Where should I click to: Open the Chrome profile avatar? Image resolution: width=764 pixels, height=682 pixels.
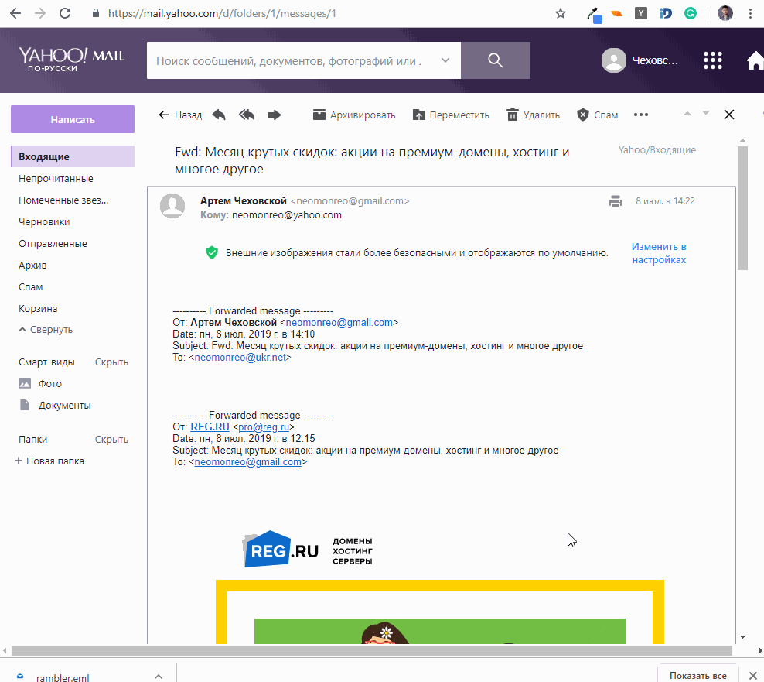tap(725, 13)
